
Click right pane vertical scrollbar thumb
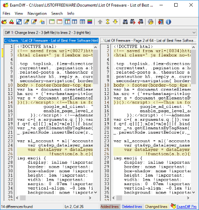point(194,67)
